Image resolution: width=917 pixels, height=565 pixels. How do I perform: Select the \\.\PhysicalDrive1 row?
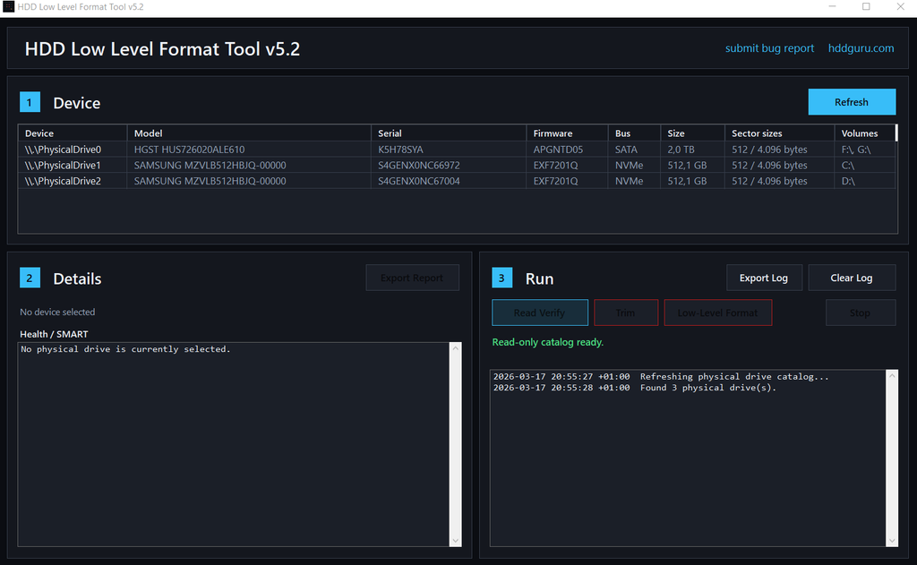coord(457,166)
